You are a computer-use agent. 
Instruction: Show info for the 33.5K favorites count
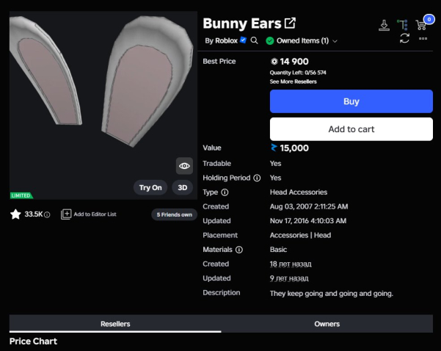pyautogui.click(x=47, y=215)
